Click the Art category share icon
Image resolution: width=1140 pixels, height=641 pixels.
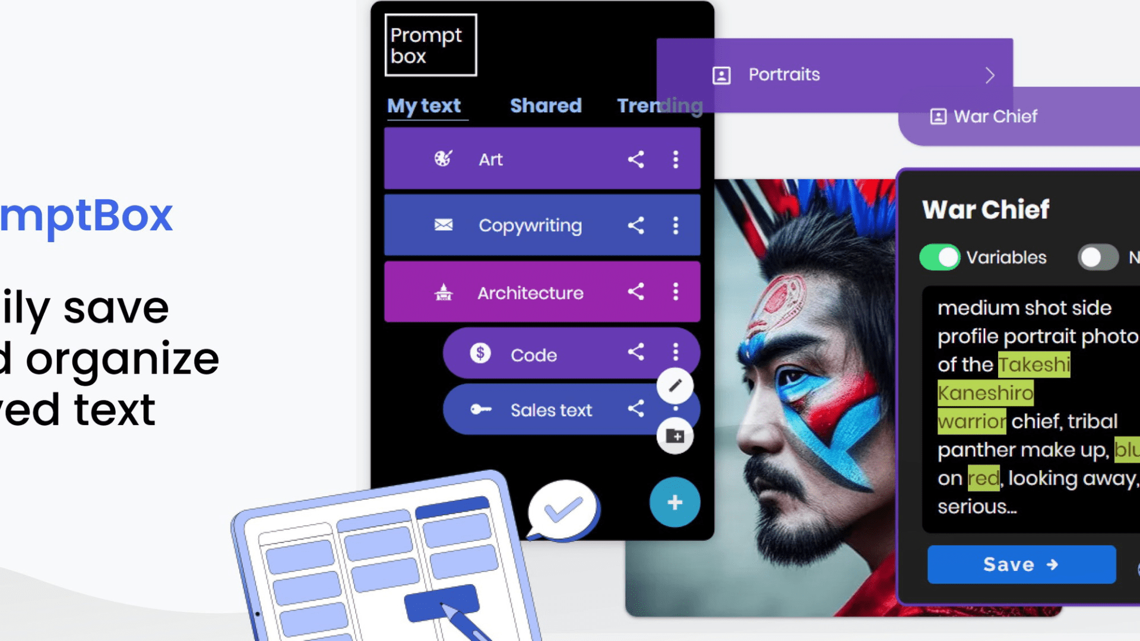(635, 159)
